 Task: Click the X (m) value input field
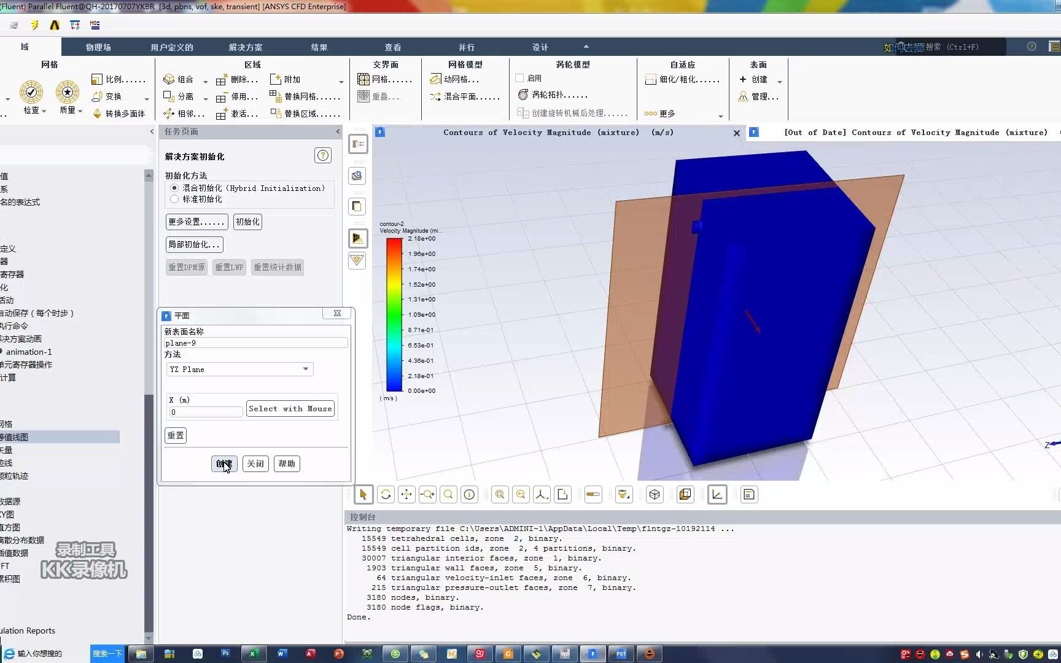point(206,413)
